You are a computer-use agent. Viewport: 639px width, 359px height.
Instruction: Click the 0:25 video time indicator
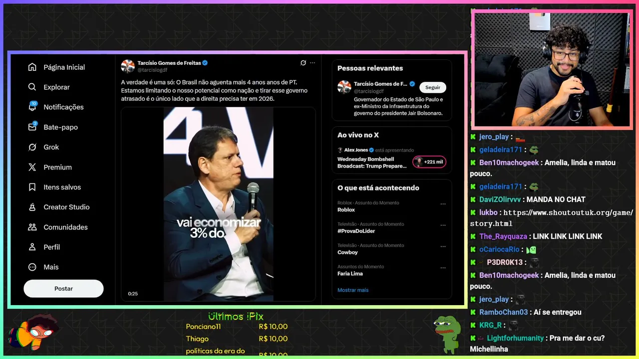pos(133,294)
